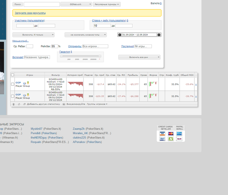Click the PayPal payment icon

tap(162, 139)
